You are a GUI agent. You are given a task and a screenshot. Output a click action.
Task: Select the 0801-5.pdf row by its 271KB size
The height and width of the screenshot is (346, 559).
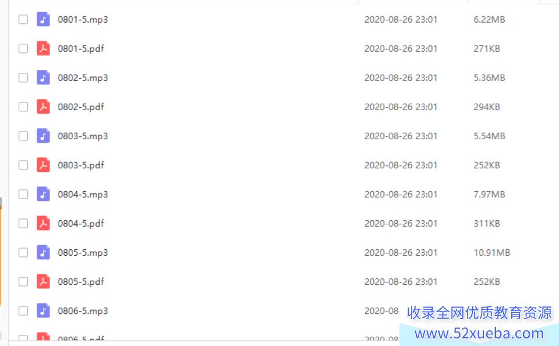click(487, 48)
